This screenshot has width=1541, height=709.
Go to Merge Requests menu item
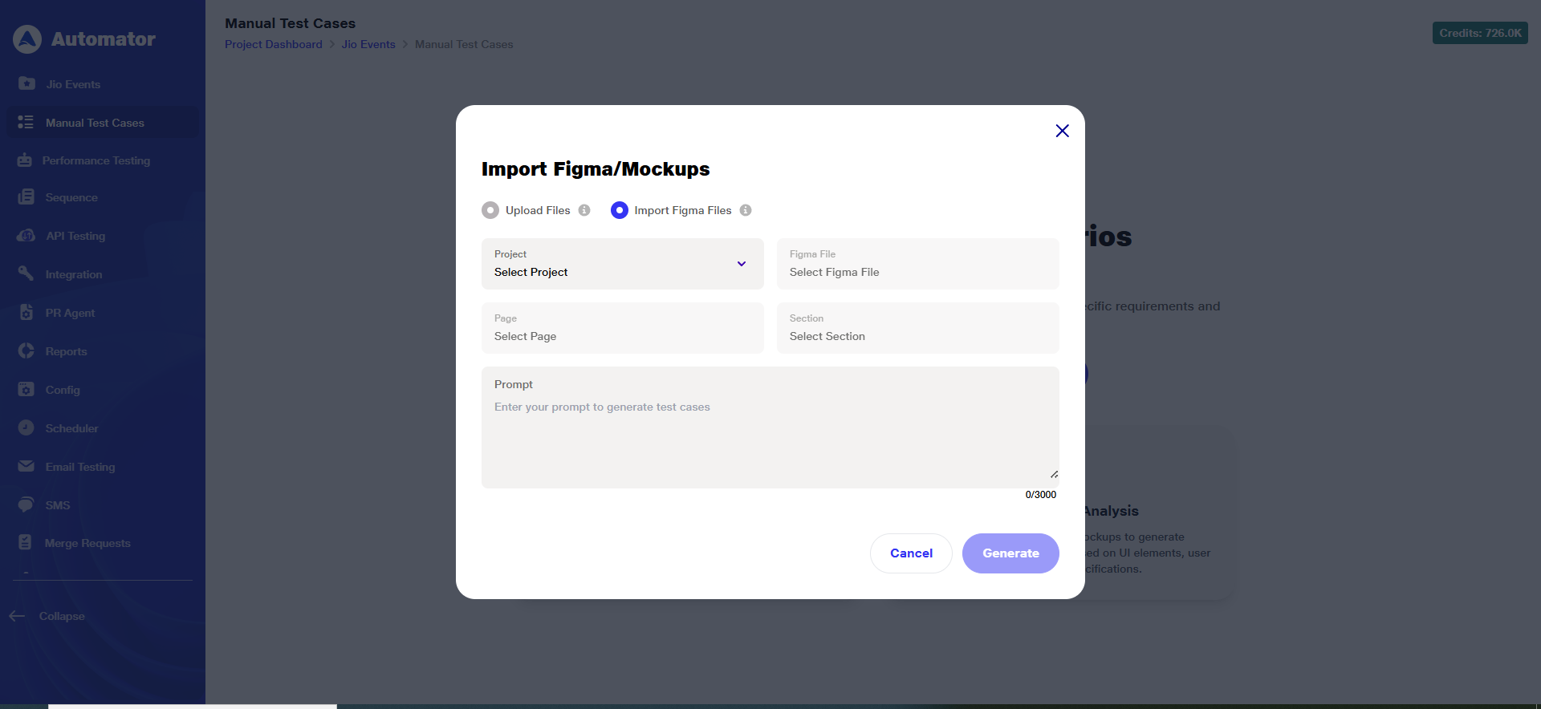[x=87, y=543]
